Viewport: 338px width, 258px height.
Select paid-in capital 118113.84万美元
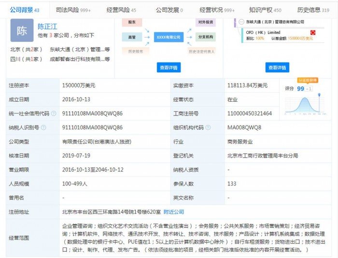pyautogui.click(x=247, y=85)
